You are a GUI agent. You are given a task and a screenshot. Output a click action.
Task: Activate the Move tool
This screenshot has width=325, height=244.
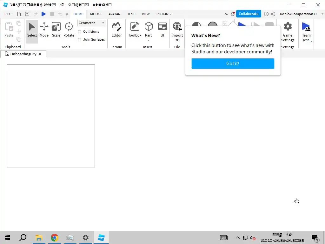point(44,30)
